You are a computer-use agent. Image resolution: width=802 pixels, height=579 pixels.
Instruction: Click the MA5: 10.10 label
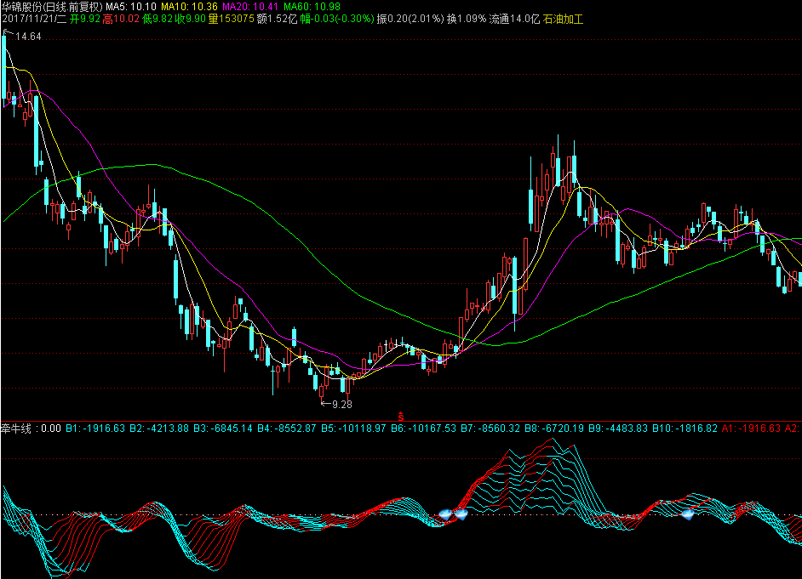131,7
